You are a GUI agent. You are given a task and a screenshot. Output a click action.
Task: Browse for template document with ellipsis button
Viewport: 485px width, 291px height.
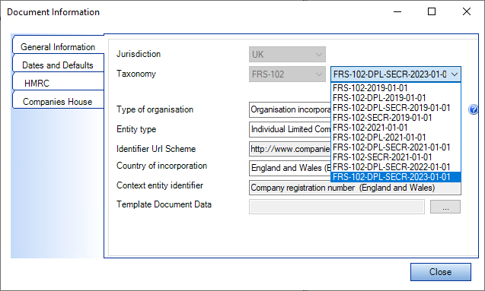pos(445,207)
